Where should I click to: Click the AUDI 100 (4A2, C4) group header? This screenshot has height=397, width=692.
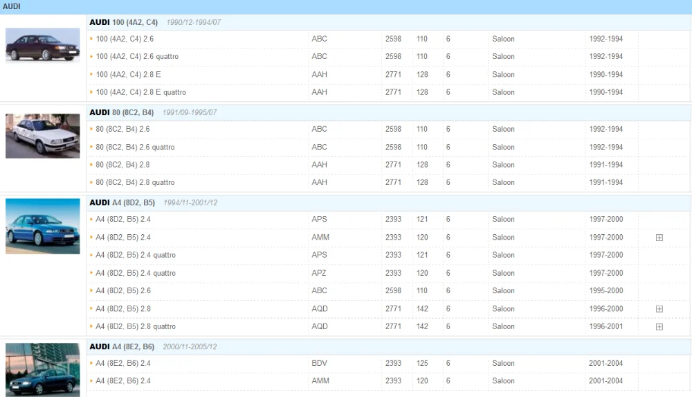click(388, 22)
